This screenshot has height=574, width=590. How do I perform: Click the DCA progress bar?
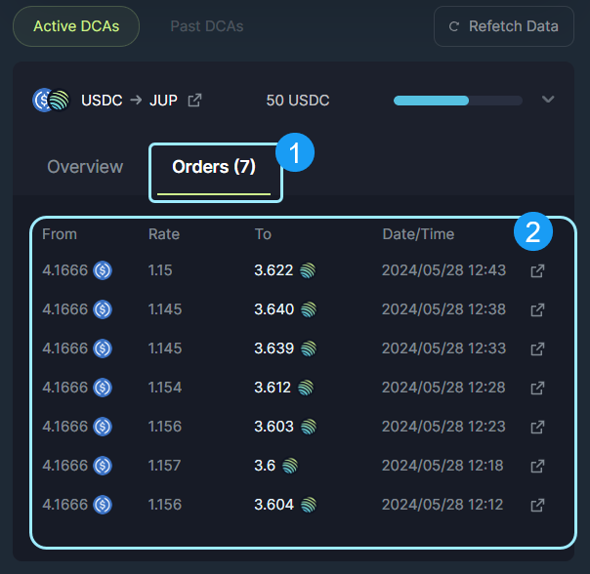tap(457, 101)
